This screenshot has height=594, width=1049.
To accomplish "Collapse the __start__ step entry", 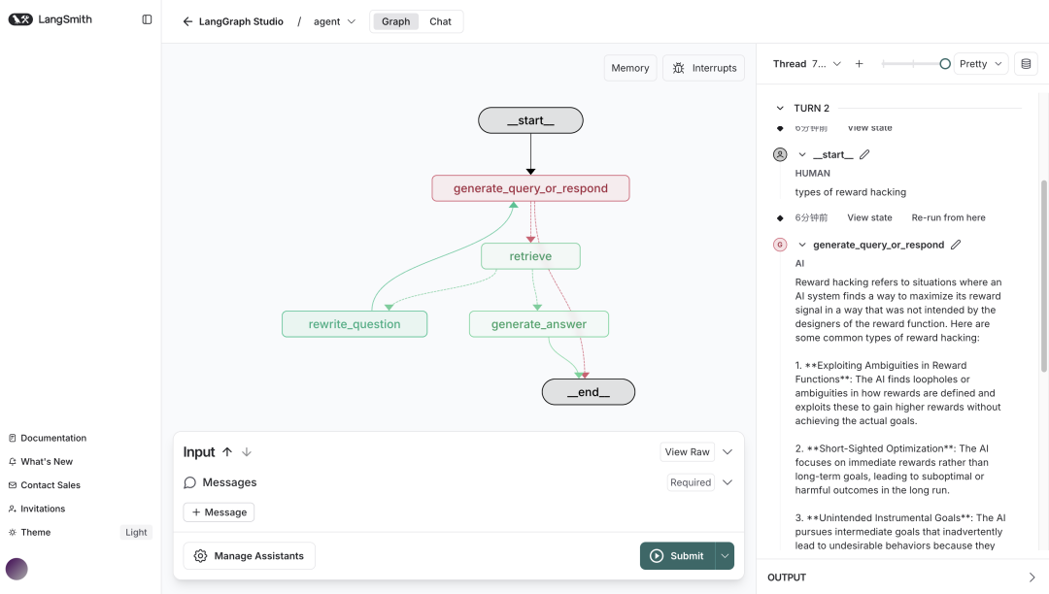I will (802, 155).
